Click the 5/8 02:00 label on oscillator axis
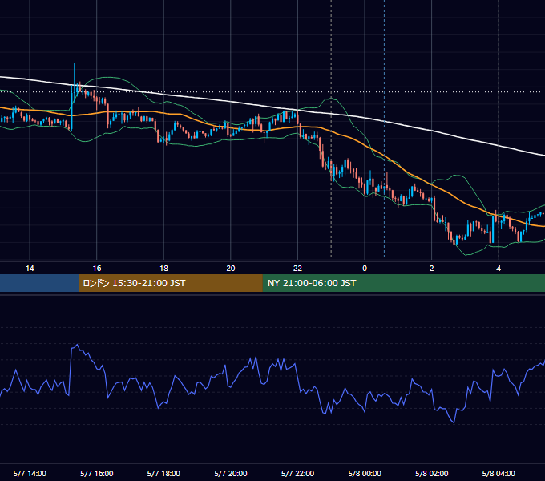The image size is (545, 481). coord(432,473)
